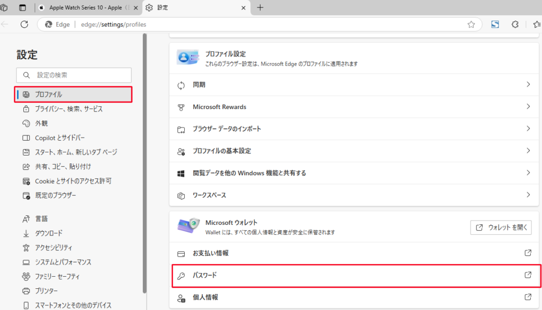Screen dimensions: 542x310
Task: Open the favorites list icon in toolbar
Action: coord(536,24)
